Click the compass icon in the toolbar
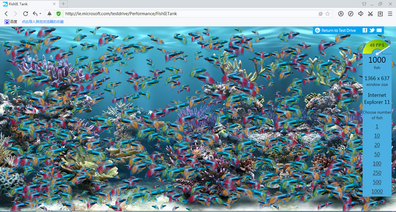396x212 pixels. [x=351, y=14]
